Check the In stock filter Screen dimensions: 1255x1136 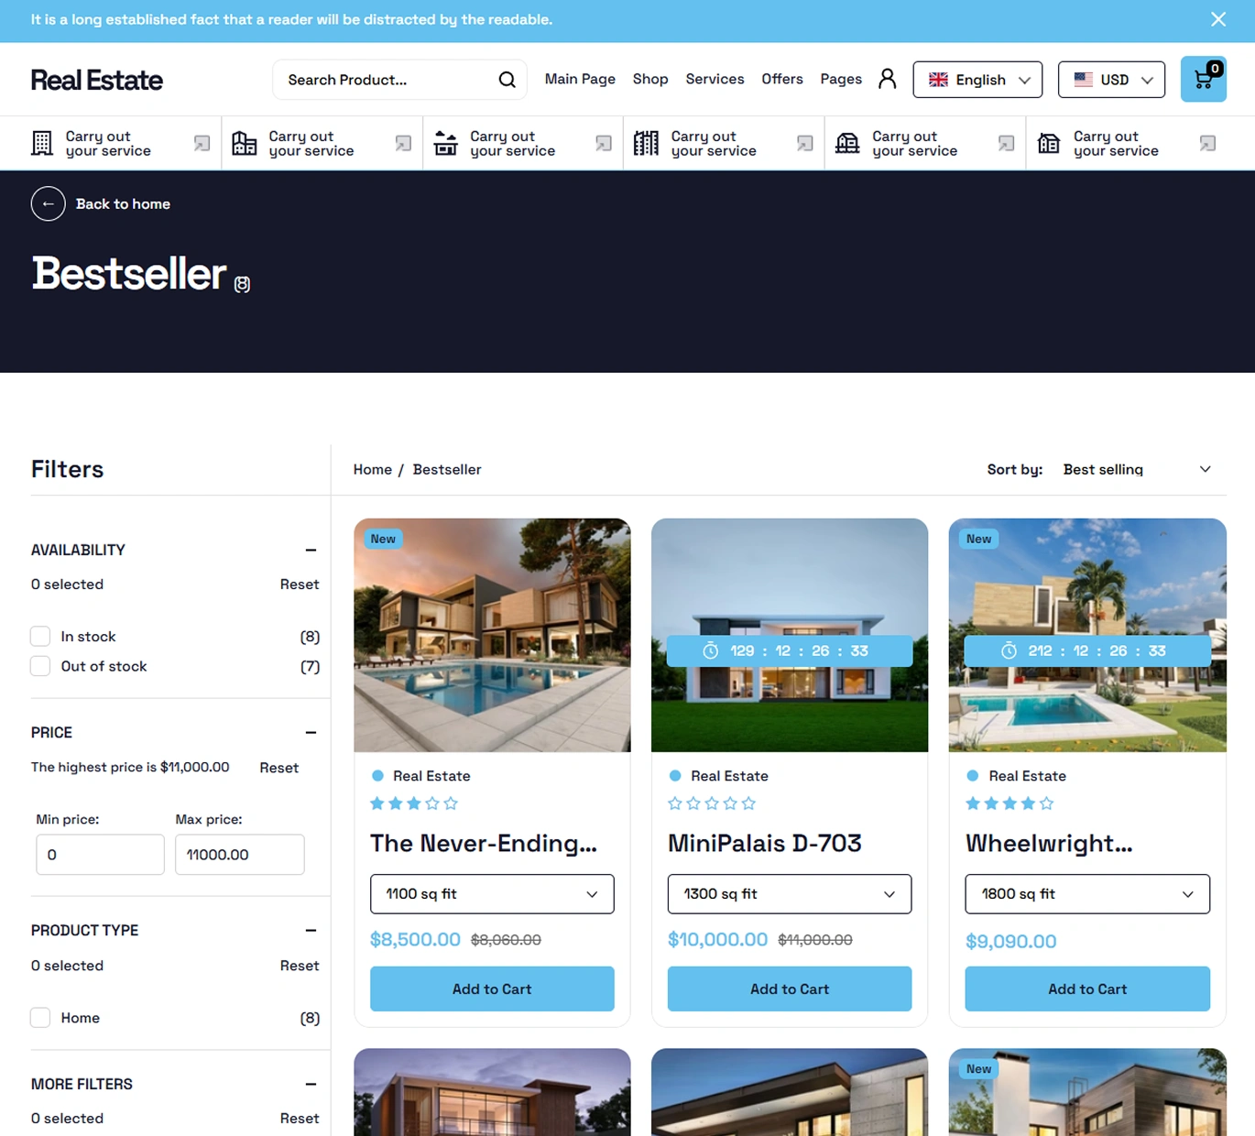pos(40,636)
